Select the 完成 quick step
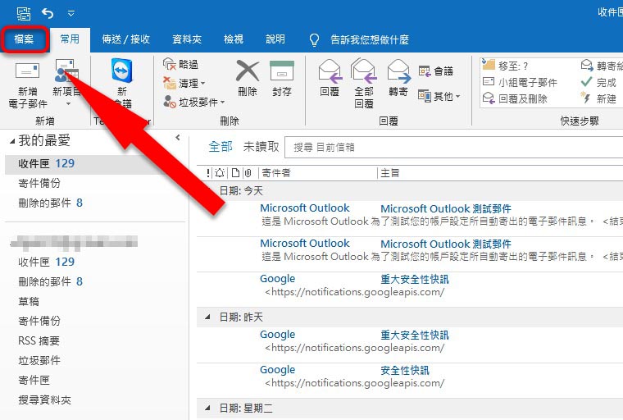Image resolution: width=623 pixels, height=420 pixels. pyautogui.click(x=598, y=82)
